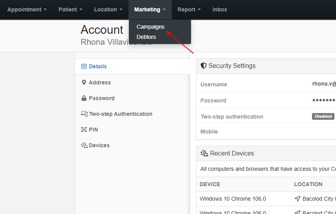Click the LOCATION column header

(x=308, y=184)
